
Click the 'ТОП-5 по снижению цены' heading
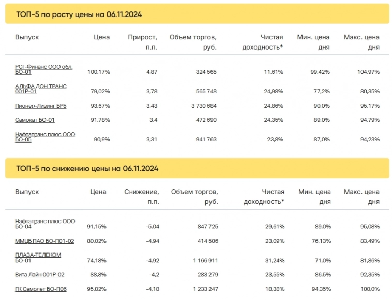(x=87, y=169)
